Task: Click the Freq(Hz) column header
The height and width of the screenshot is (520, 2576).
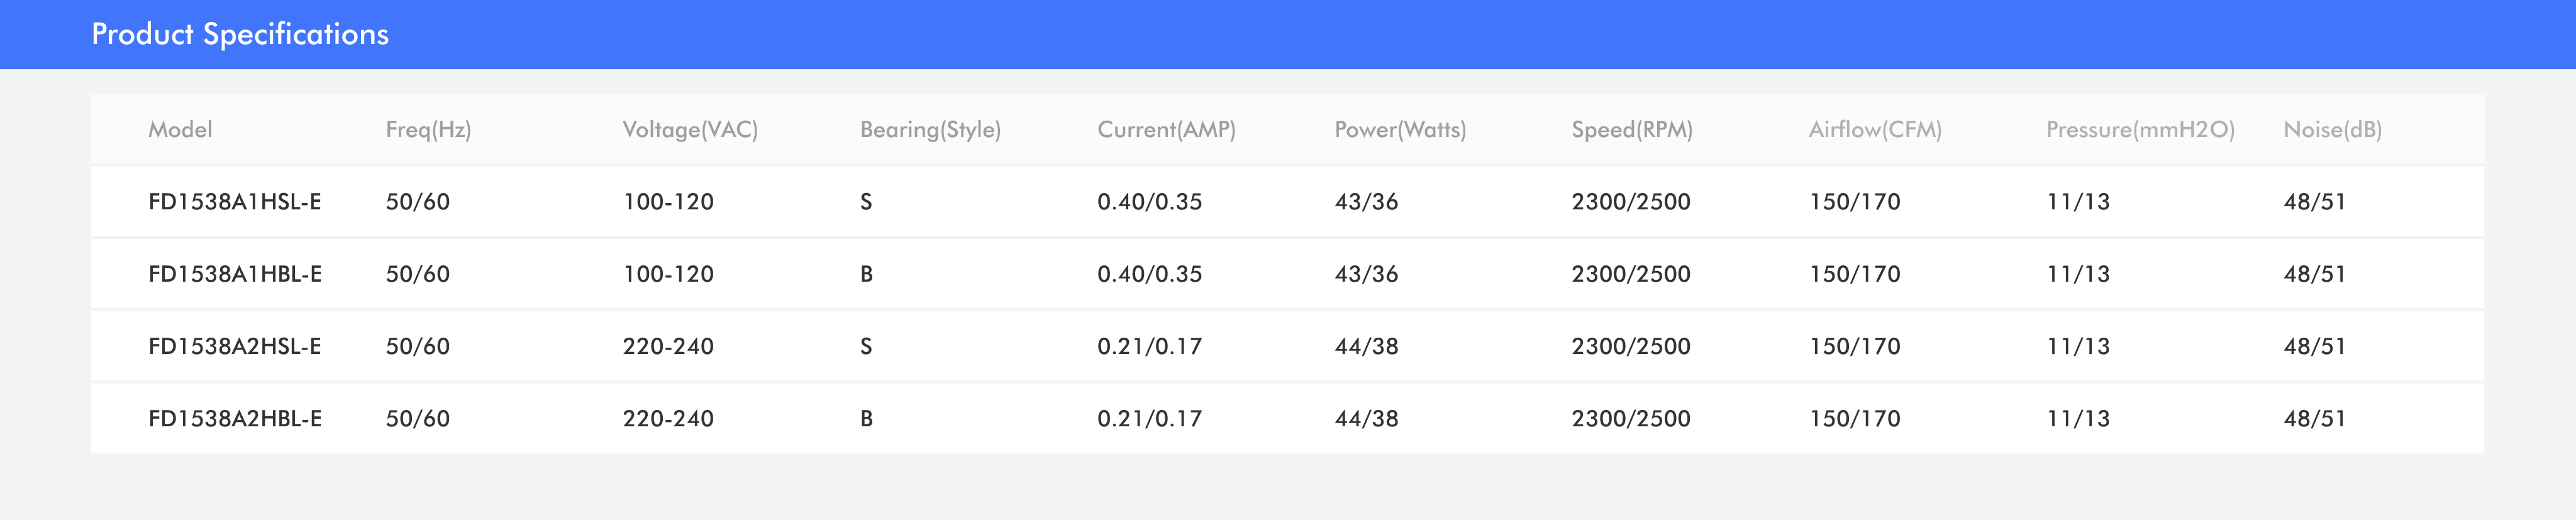Action: 428,129
